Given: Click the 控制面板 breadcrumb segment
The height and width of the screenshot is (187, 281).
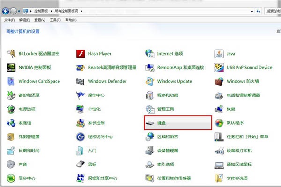Looking at the screenshot, I should coord(41,11).
